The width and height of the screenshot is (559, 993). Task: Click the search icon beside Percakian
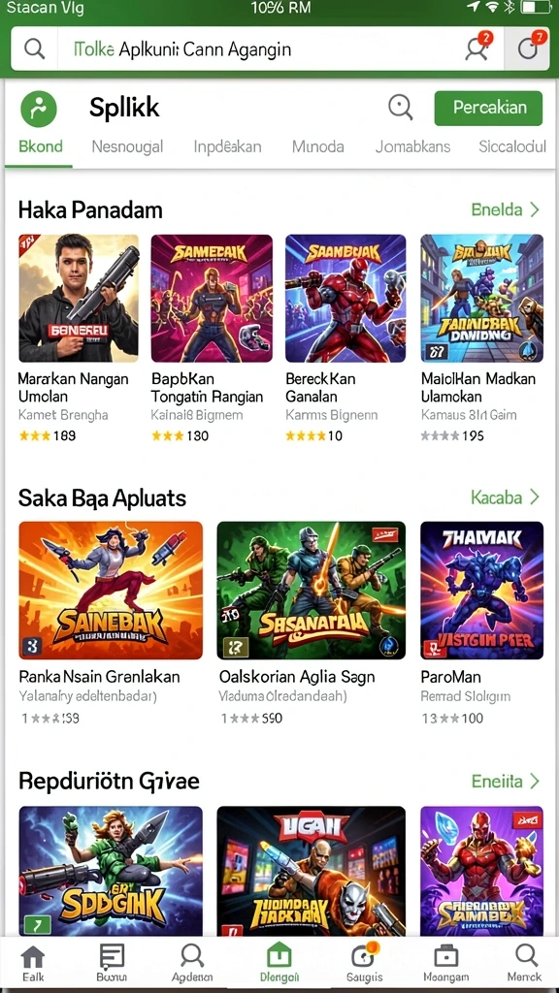click(401, 107)
